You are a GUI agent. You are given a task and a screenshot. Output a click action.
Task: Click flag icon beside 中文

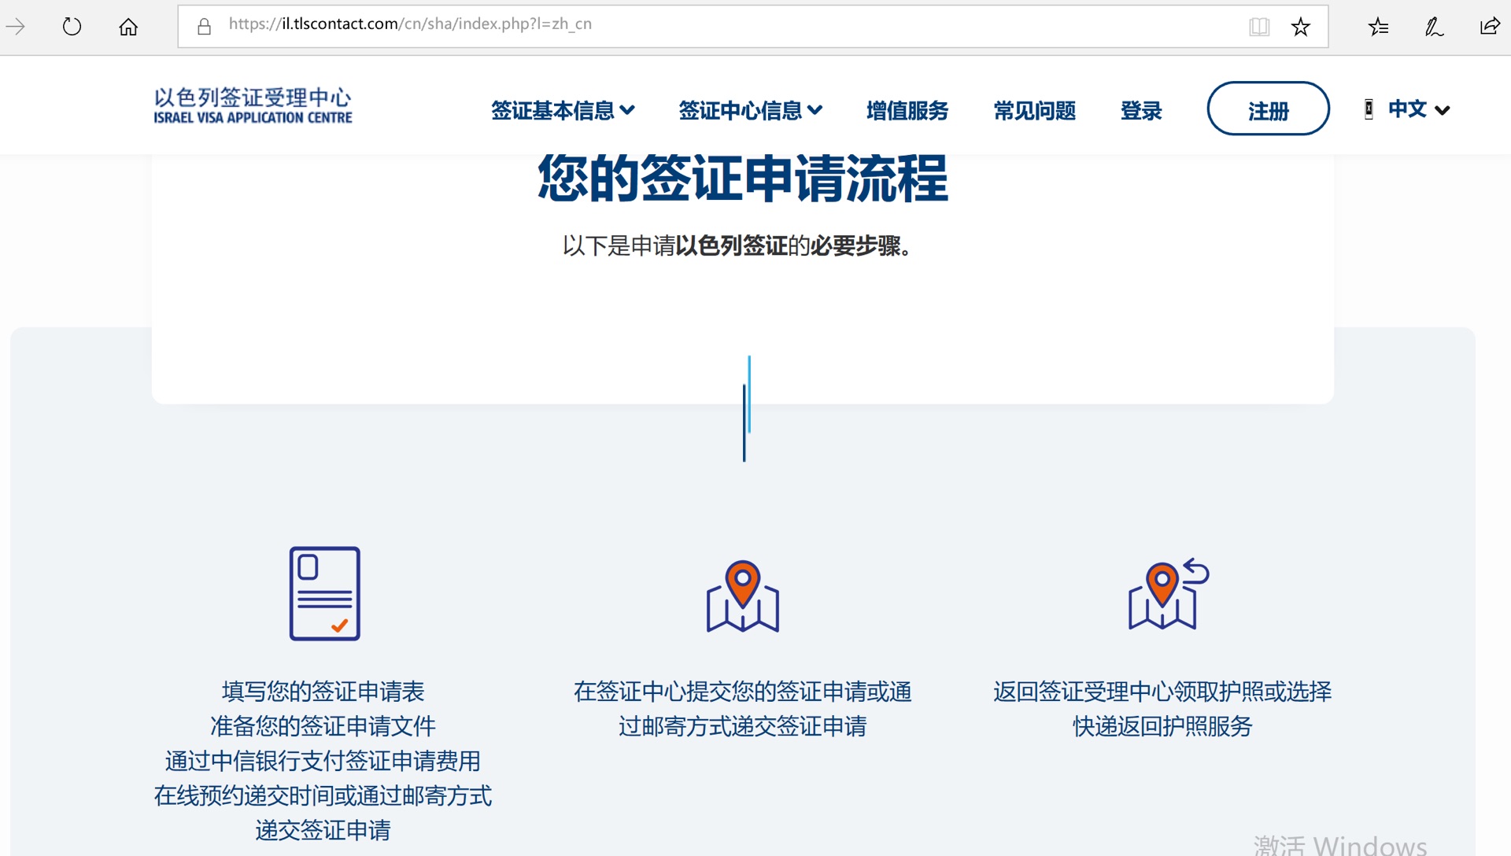point(1369,109)
